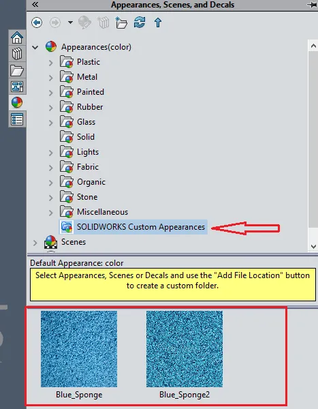
Task: Select the Scenes tree item
Action: 74,242
